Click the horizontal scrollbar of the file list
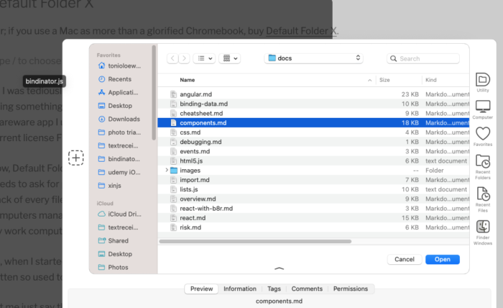Image resolution: width=503 pixels, height=308 pixels. pyautogui.click(x=255, y=241)
